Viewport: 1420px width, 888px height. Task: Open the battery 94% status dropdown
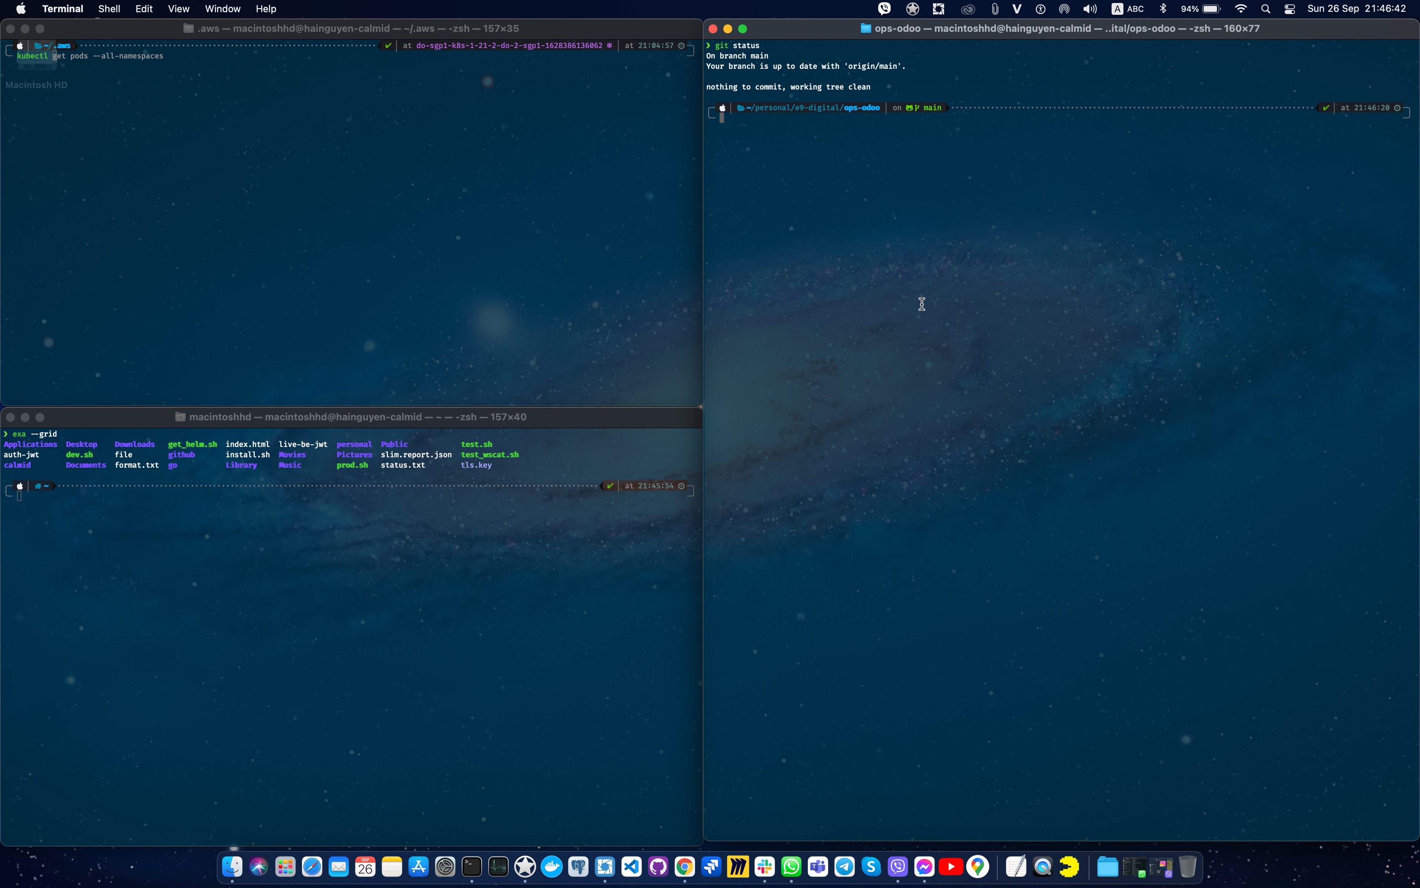[1201, 9]
